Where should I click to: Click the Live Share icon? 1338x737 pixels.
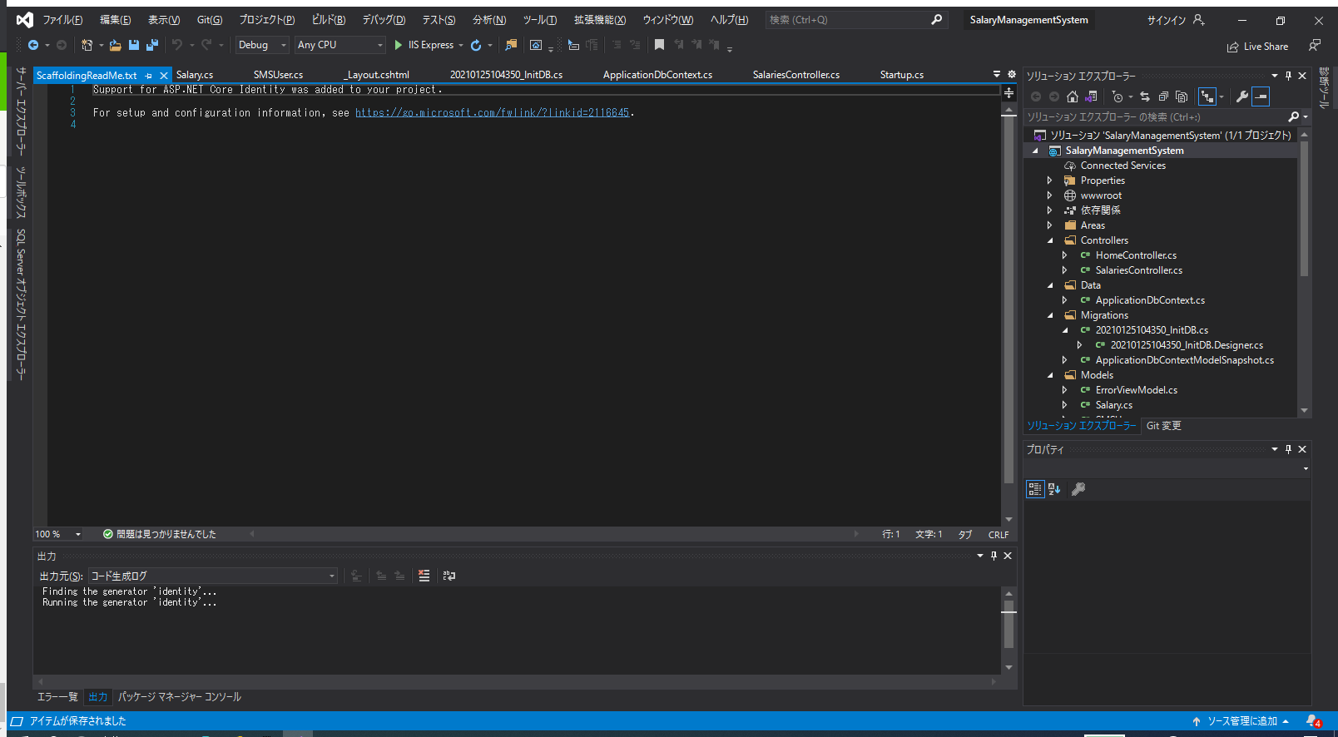click(1233, 47)
